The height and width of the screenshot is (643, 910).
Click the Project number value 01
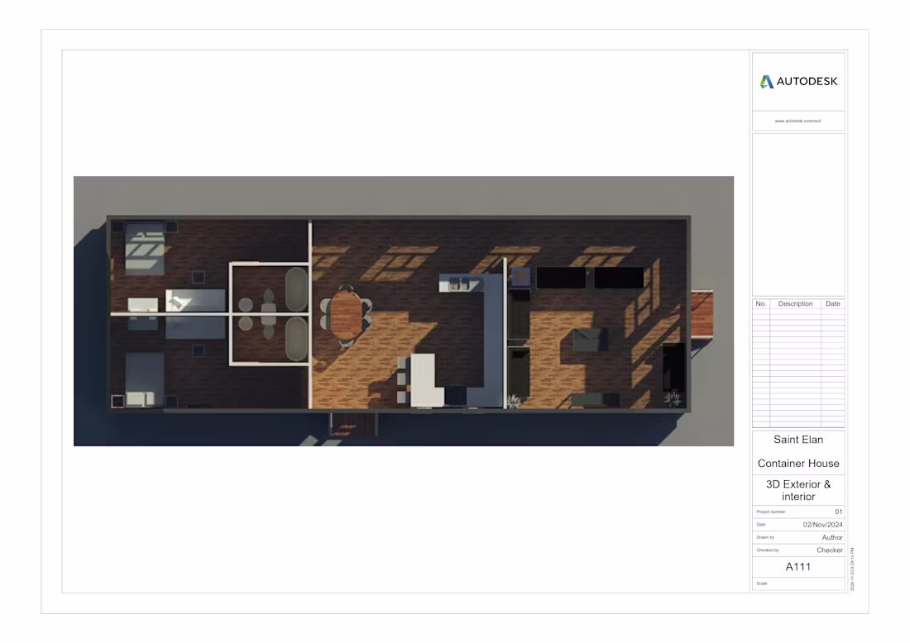(837, 511)
